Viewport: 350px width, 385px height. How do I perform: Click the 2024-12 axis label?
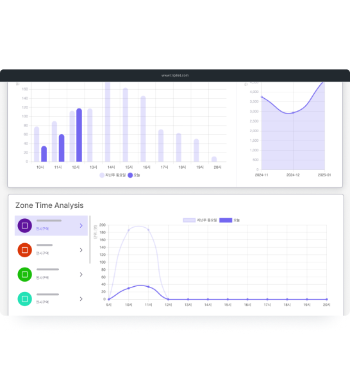pos(293,175)
